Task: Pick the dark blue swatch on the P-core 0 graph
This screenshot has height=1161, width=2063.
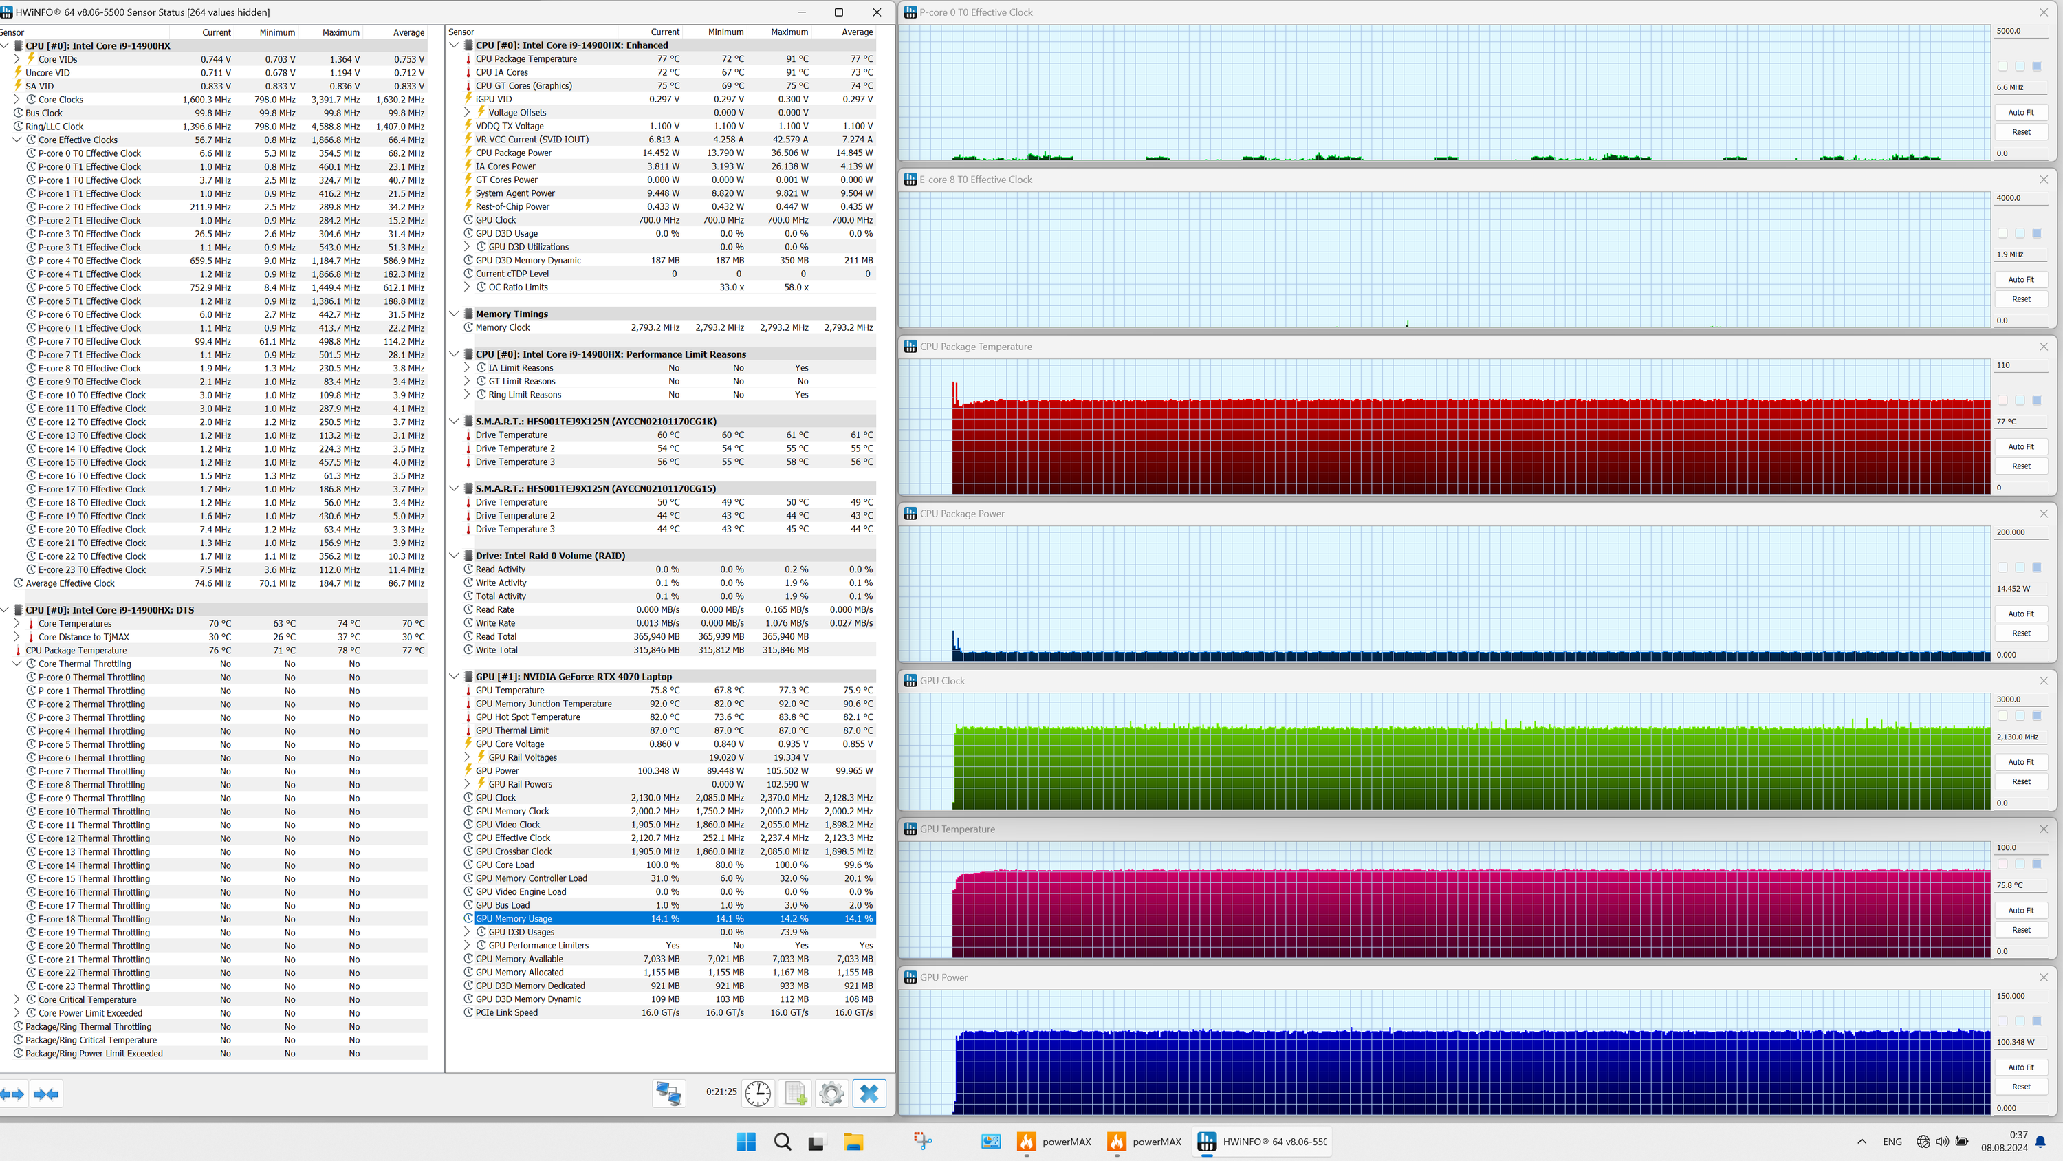Action: pyautogui.click(x=2038, y=66)
